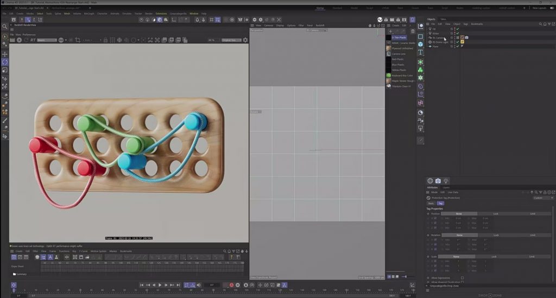The height and width of the screenshot is (298, 556).
Task: Collapse the Position section in Tag Properties
Action: 428,214
